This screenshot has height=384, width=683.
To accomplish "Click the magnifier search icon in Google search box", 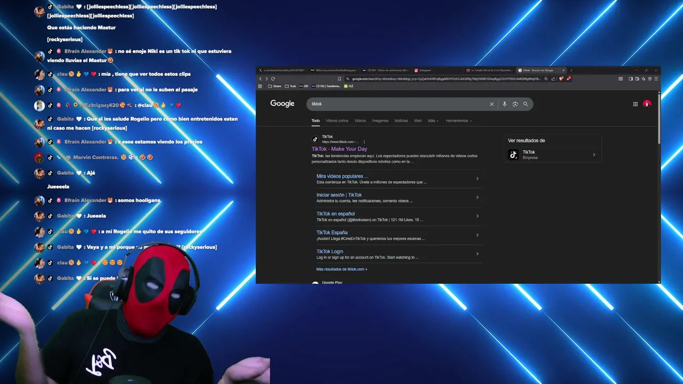I will pyautogui.click(x=526, y=104).
